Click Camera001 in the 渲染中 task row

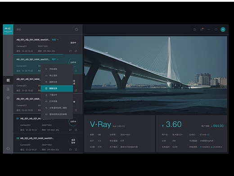tap(22, 46)
